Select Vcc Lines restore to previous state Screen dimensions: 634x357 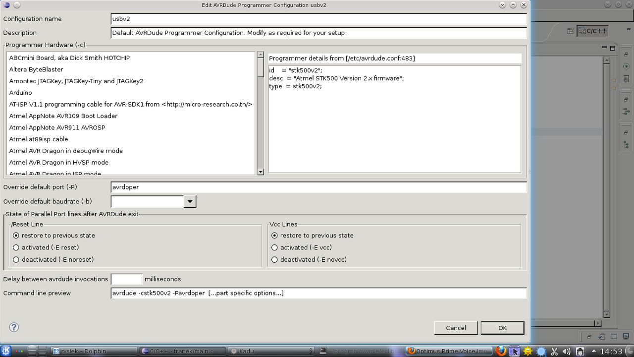(274, 236)
